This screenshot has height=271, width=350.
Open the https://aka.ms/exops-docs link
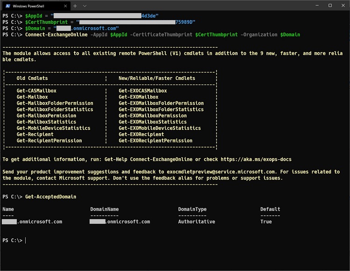(256, 159)
